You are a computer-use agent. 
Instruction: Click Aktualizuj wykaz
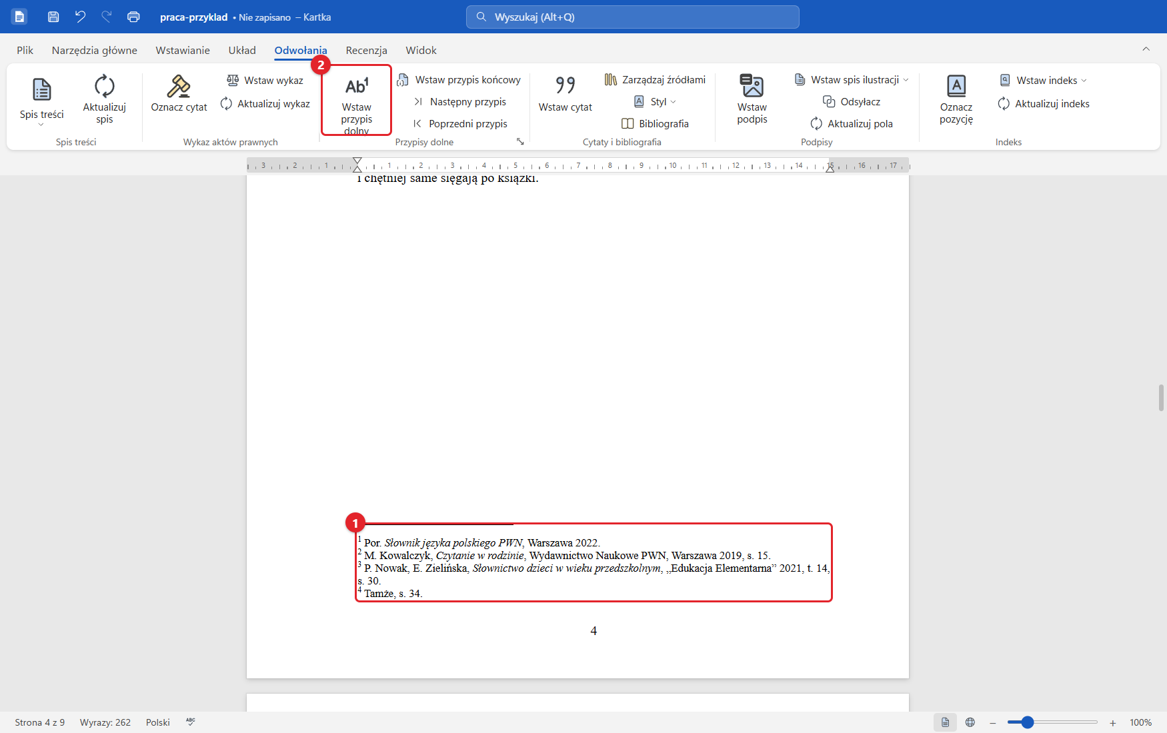pos(265,103)
